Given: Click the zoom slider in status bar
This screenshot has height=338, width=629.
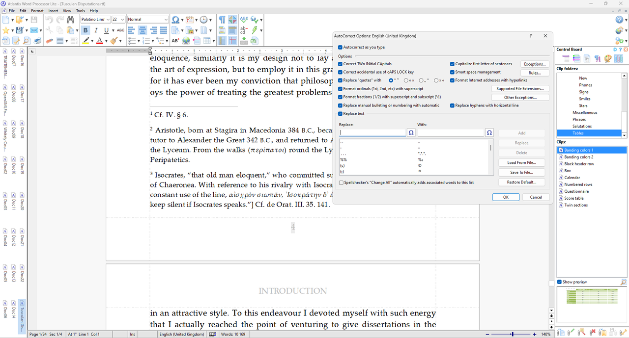Looking at the screenshot, I should [512, 334].
